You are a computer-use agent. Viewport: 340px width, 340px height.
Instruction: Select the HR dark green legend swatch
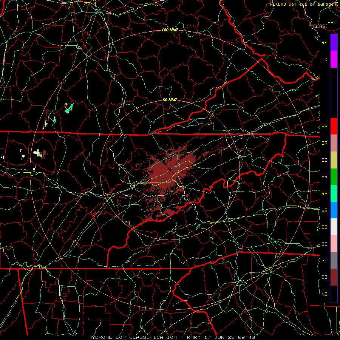coord(334,177)
